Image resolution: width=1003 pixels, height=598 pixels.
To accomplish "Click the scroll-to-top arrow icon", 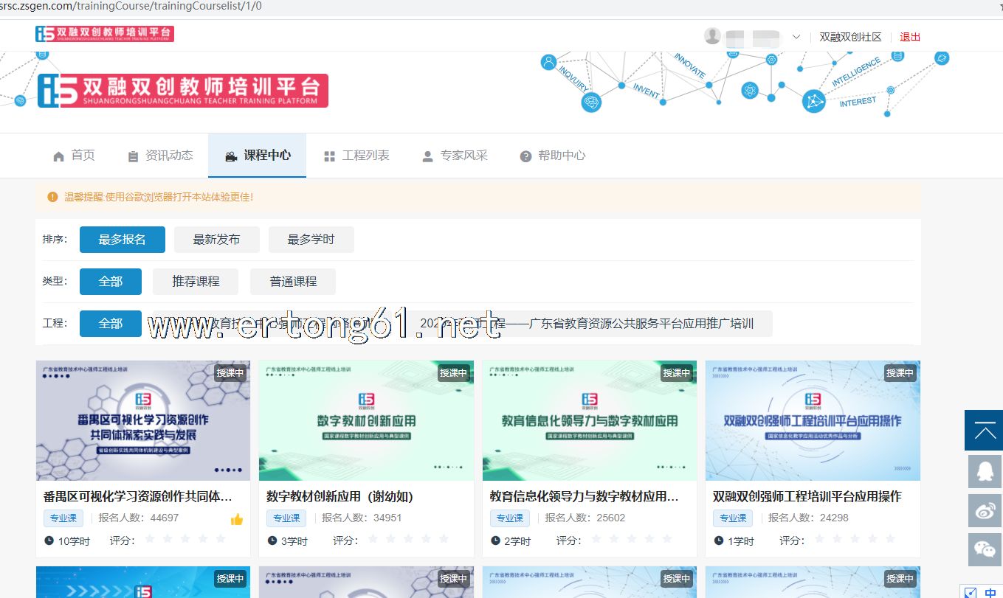I will [985, 431].
